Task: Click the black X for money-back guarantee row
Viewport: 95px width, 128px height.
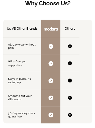Action: [70, 115]
